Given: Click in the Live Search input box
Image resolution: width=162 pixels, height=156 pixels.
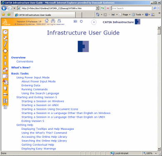Looking at the screenshot, I should tap(132, 8).
